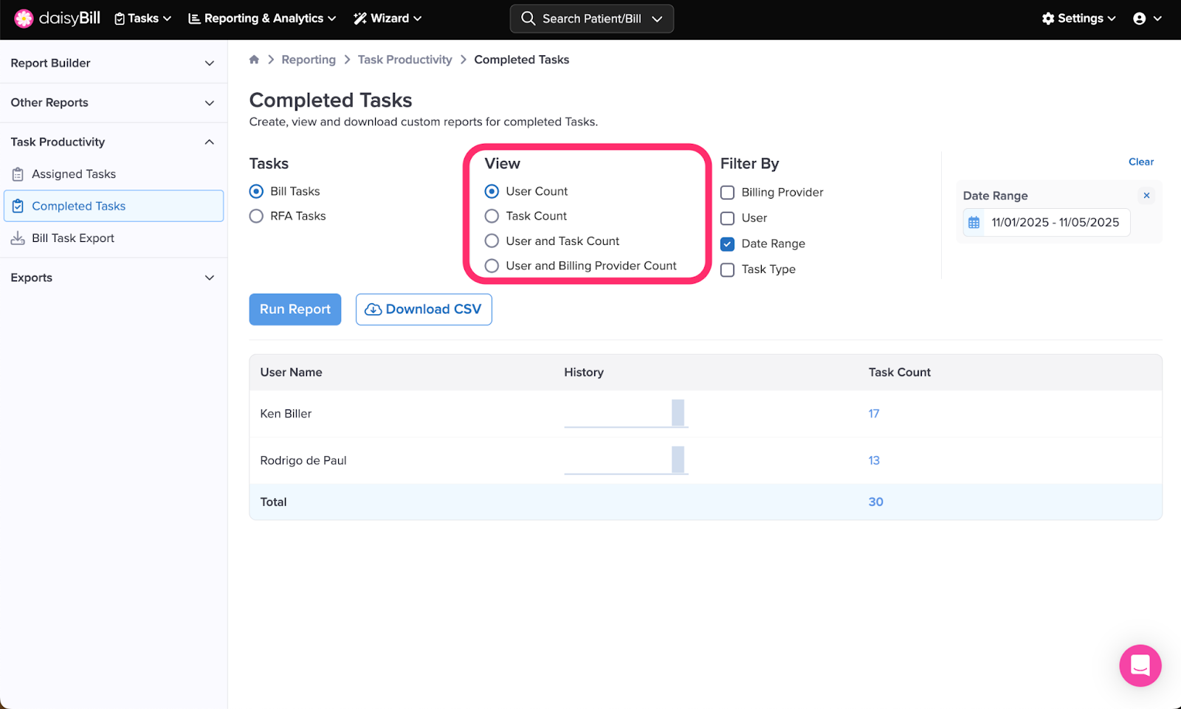1181x709 pixels.
Task: Enable the Billing Provider filter checkbox
Action: click(x=727, y=193)
